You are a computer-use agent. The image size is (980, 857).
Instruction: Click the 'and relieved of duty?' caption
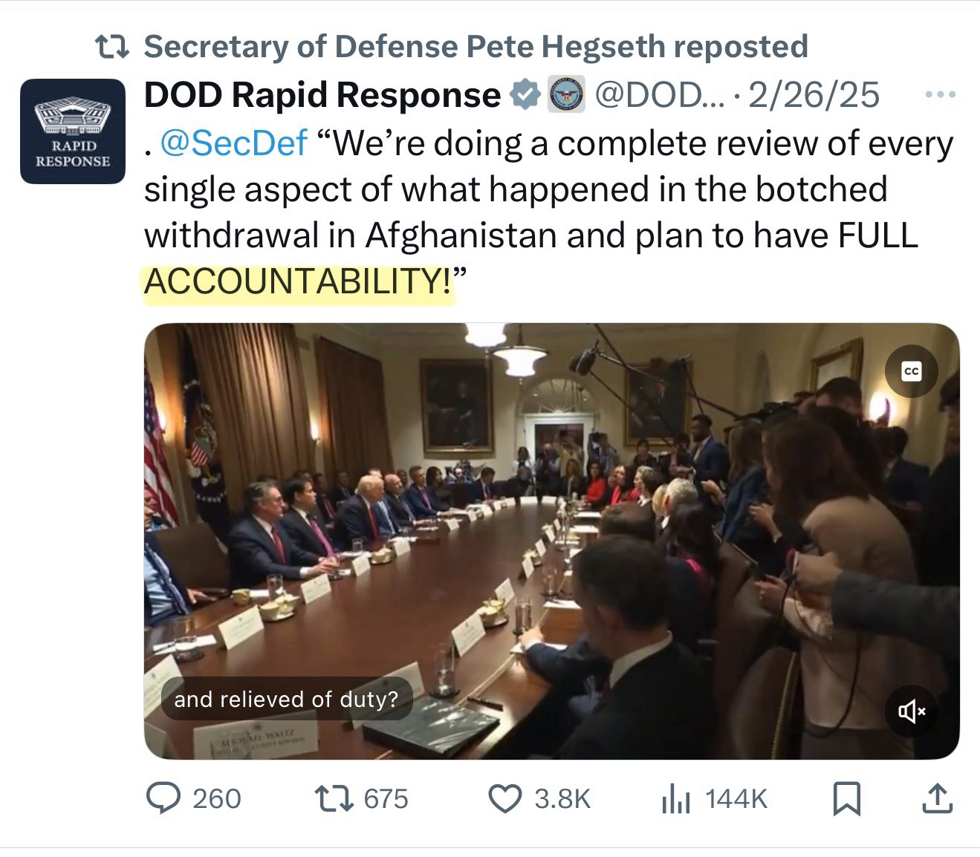(286, 699)
